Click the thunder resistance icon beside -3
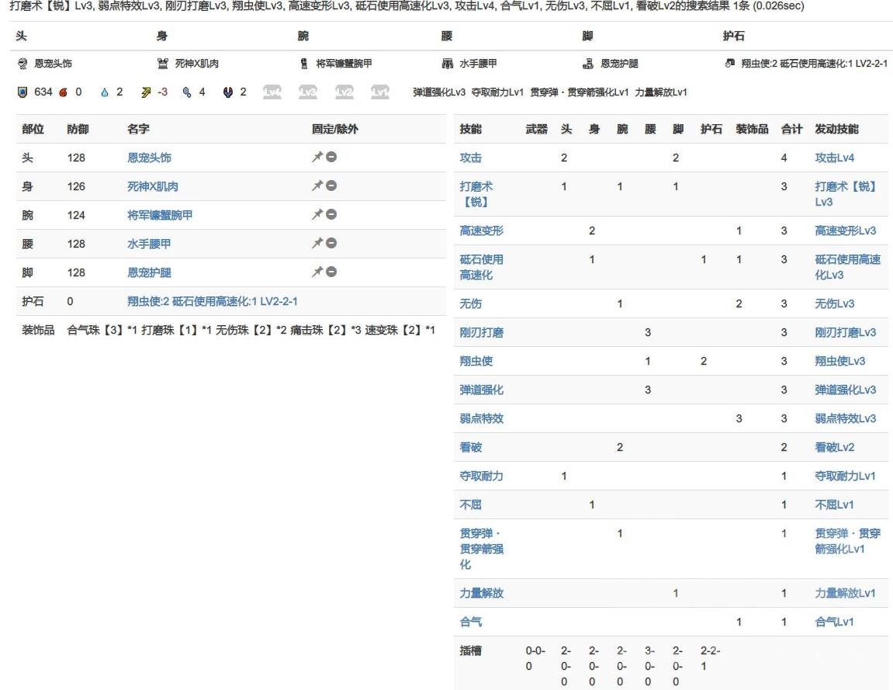The image size is (893, 690). click(146, 92)
